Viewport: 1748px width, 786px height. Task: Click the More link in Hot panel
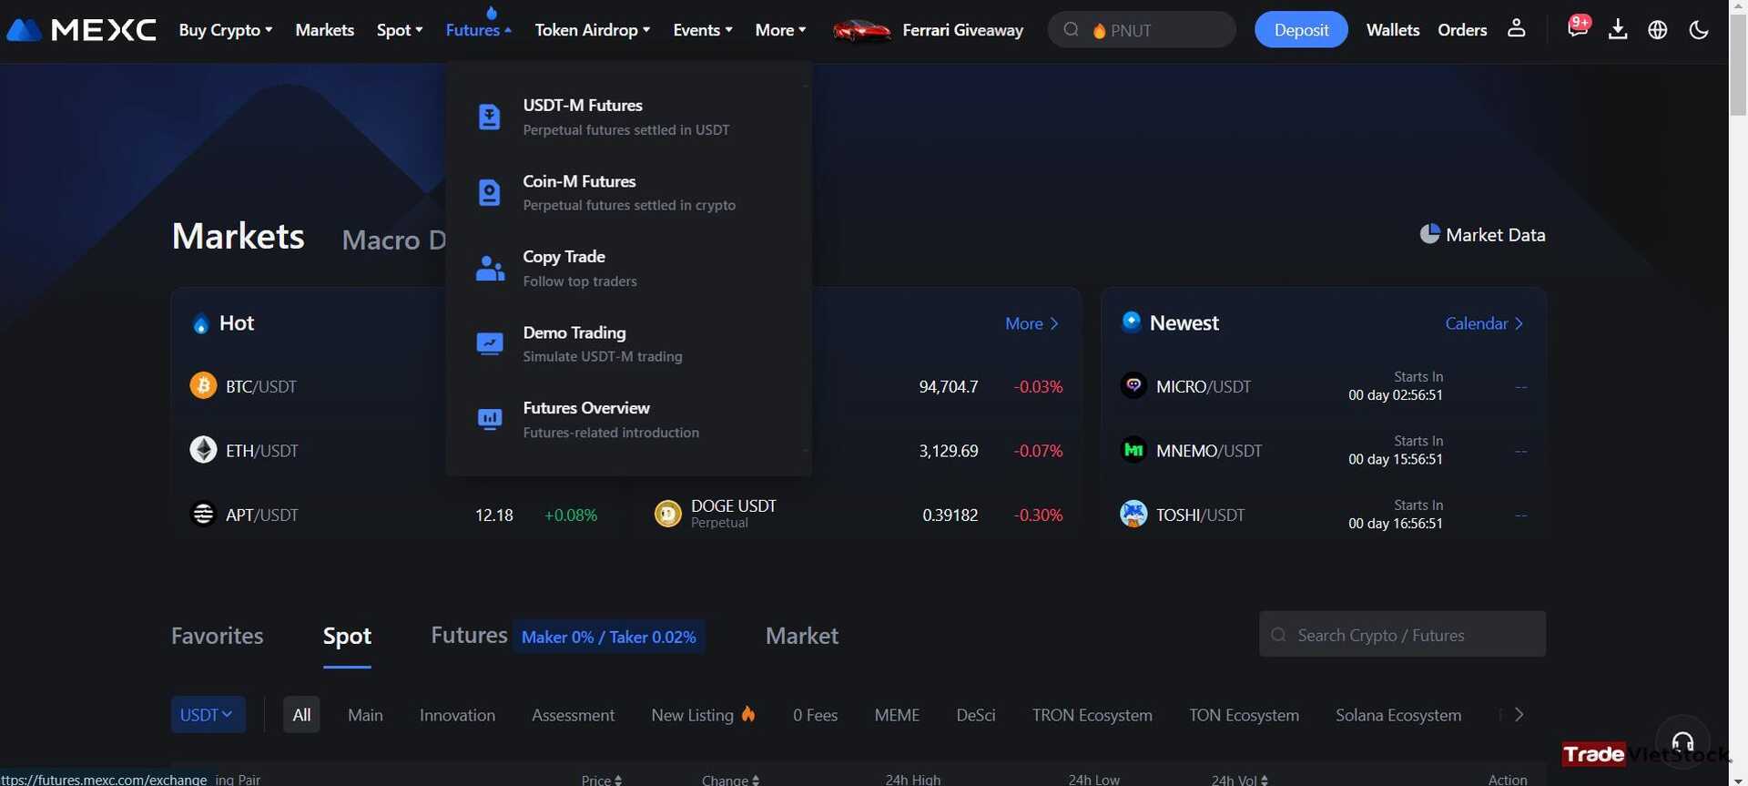[x=1032, y=323]
